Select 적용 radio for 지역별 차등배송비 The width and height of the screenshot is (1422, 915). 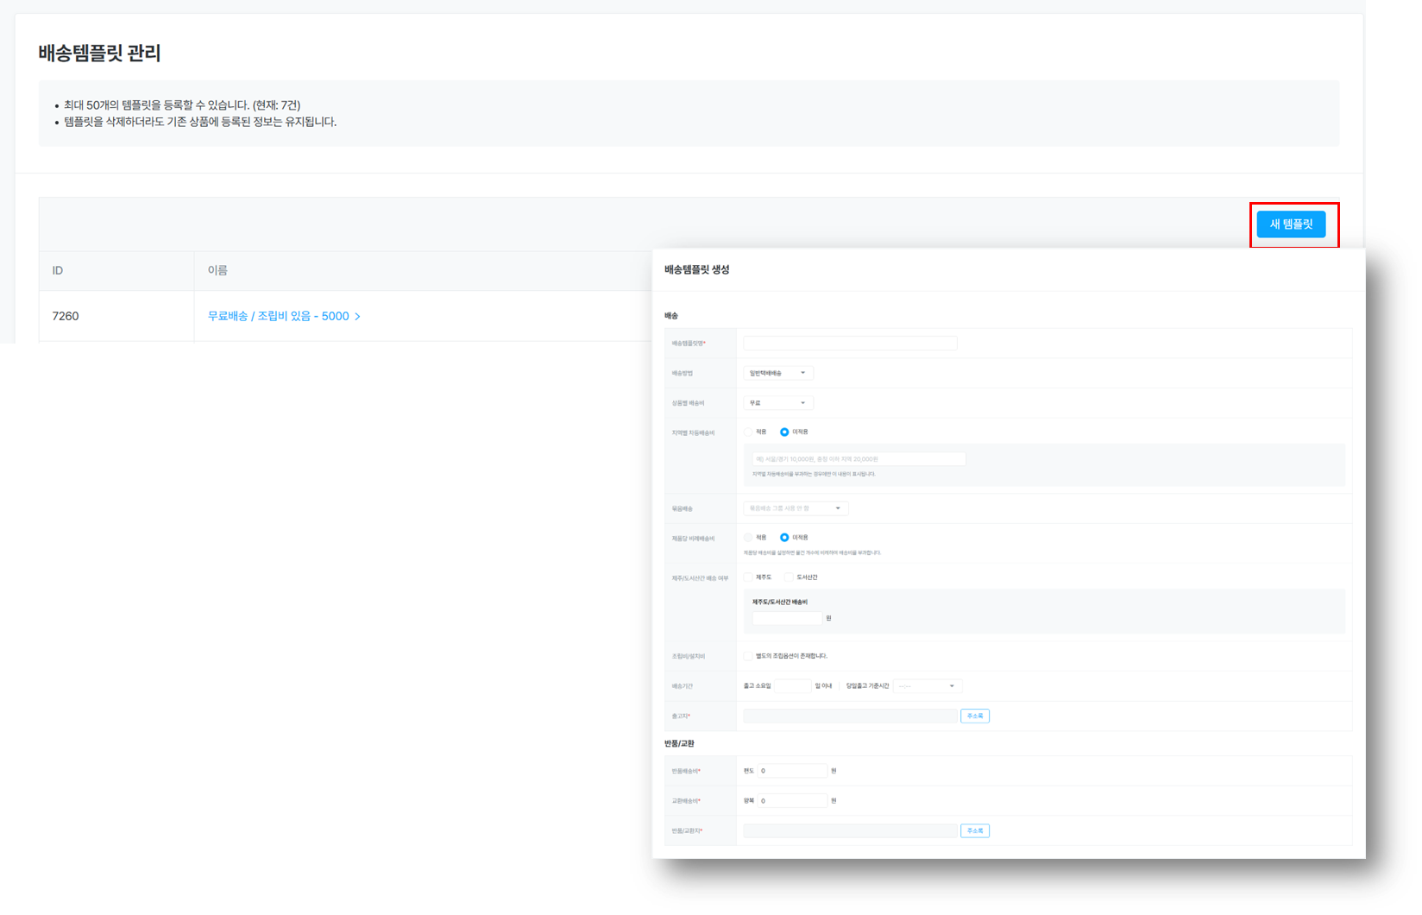[x=749, y=432]
